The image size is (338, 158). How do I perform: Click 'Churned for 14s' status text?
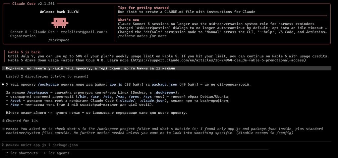tap(22, 121)
